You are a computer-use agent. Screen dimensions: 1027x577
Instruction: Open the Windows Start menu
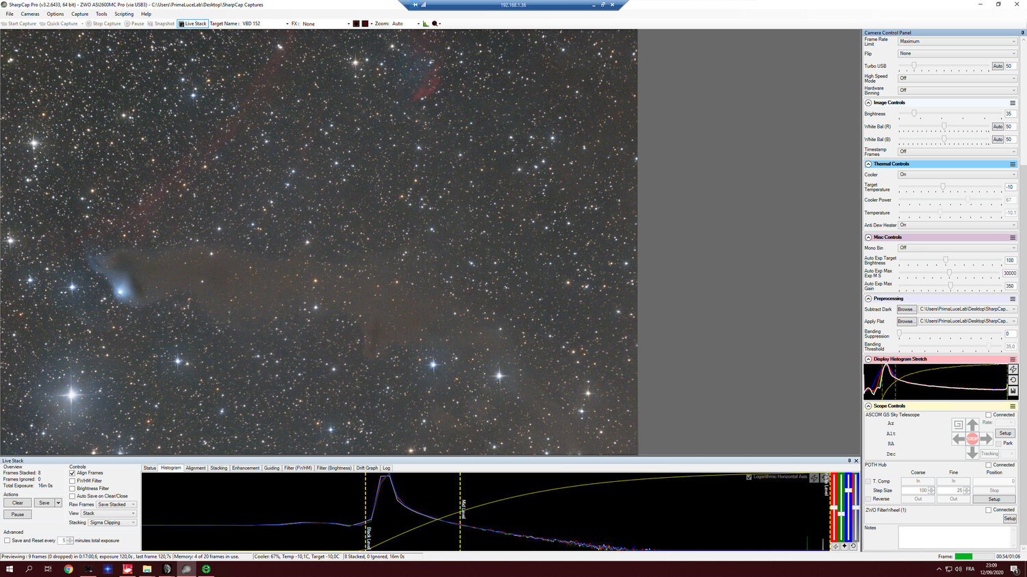(x=10, y=569)
